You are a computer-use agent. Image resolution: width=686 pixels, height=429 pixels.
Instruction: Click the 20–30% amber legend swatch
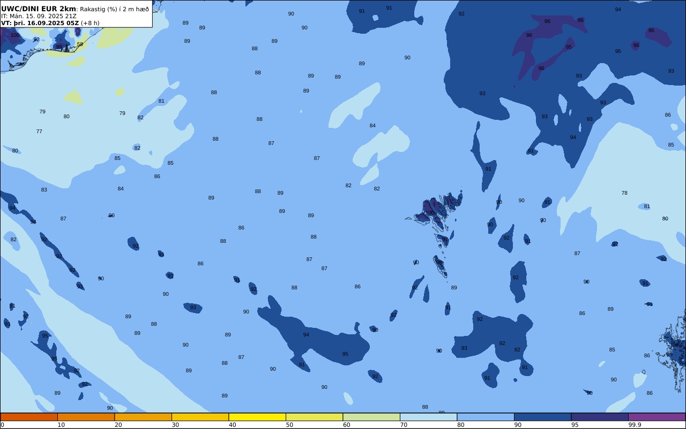[143, 417]
